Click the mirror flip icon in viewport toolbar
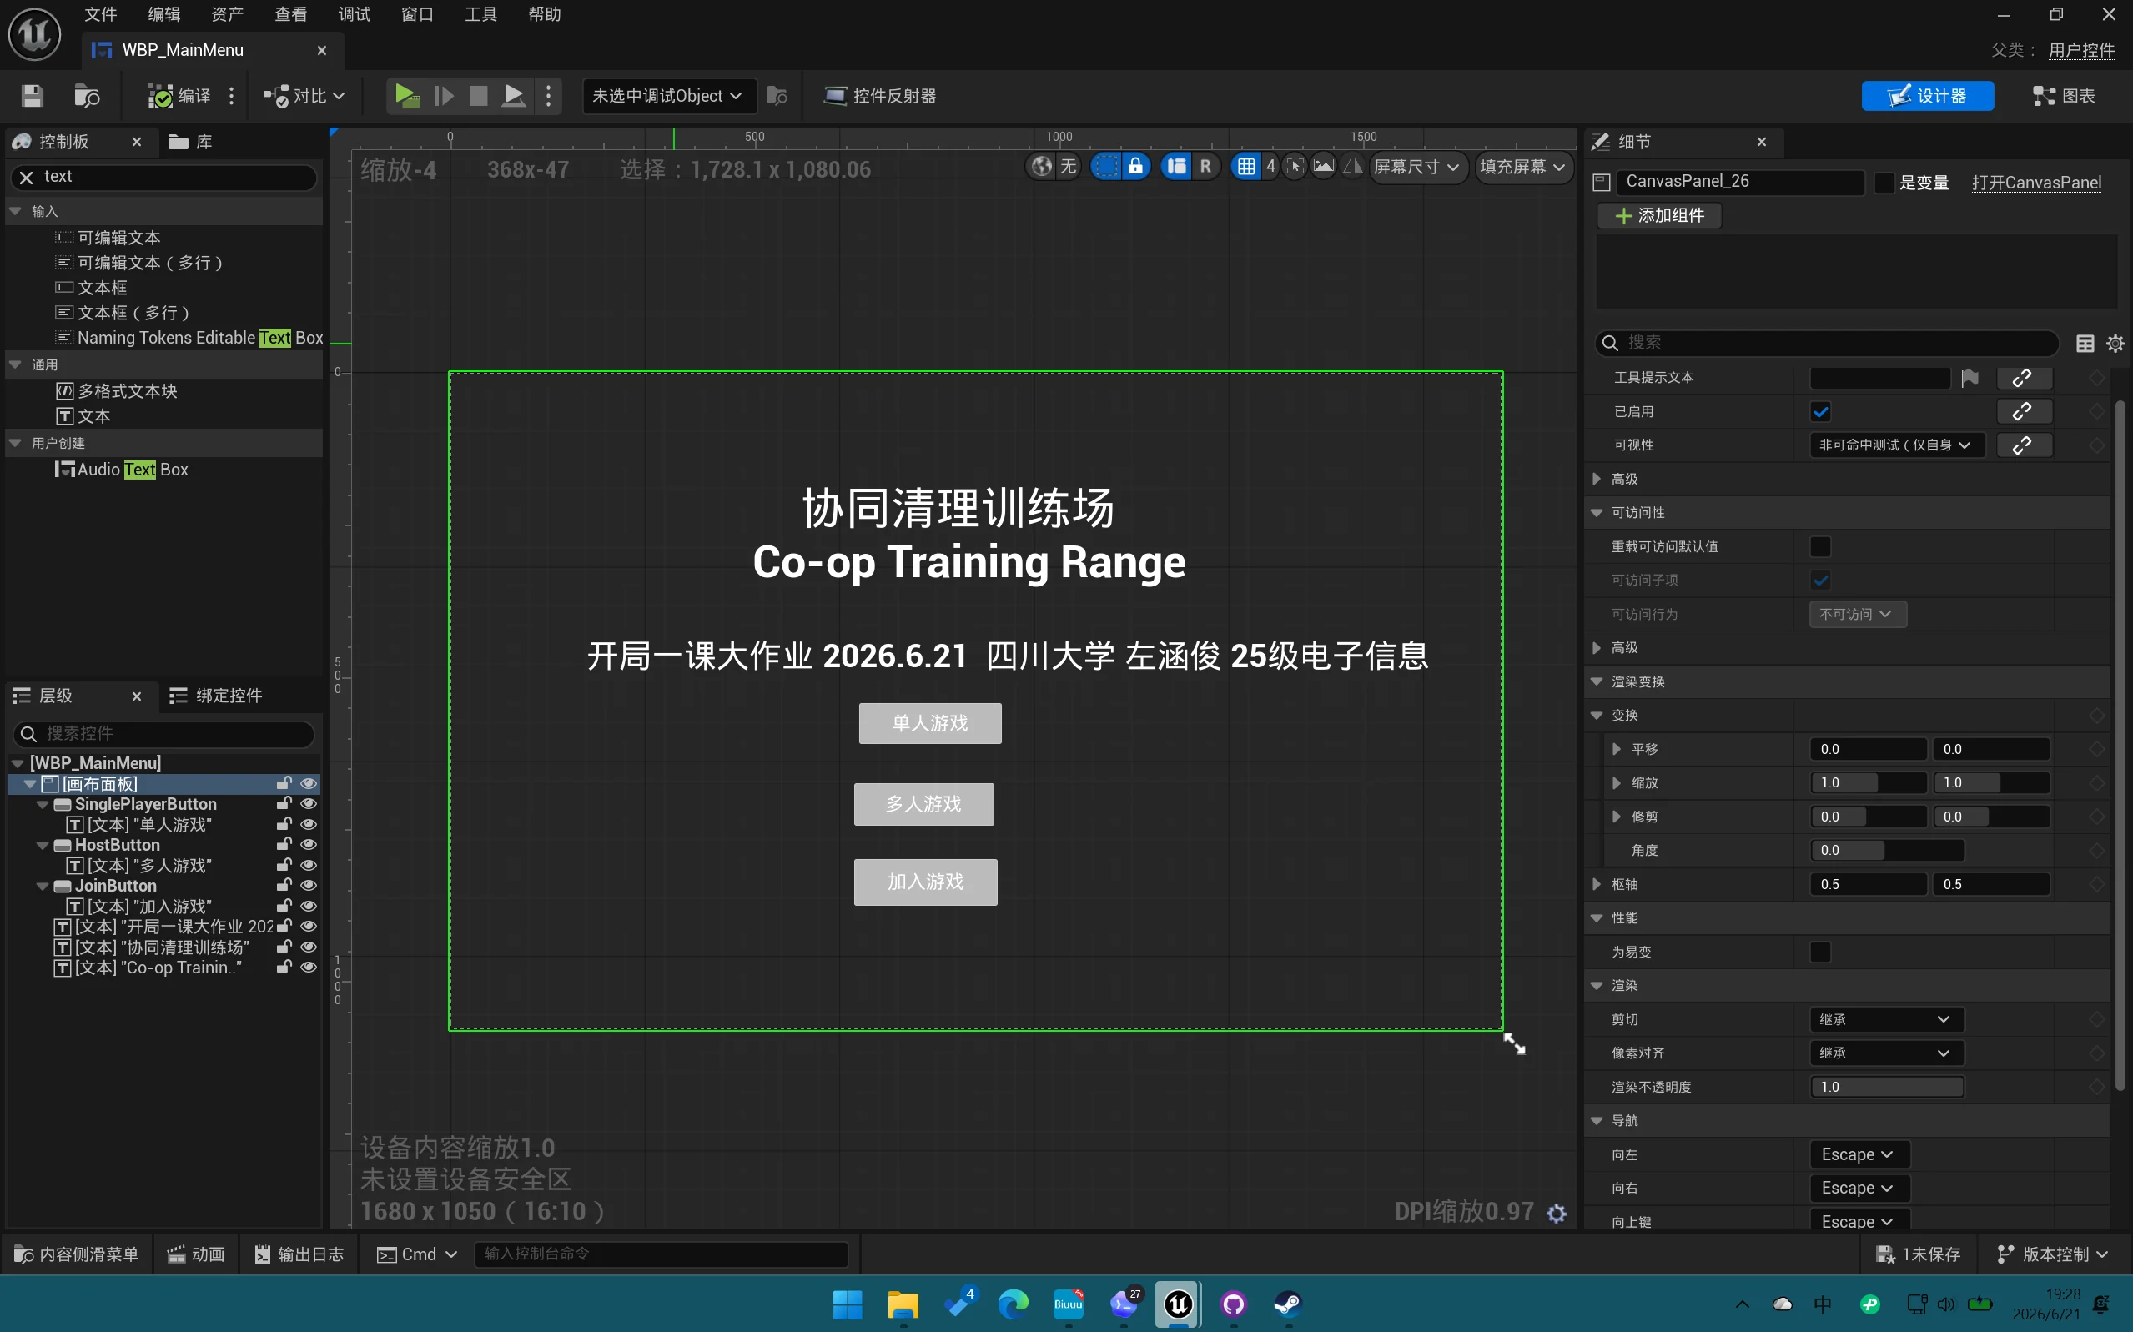The image size is (2133, 1332). (1352, 167)
